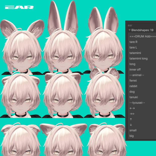Select the tanuki blendshape entry
This screenshot has width=156, height=156.
pos(134,97)
